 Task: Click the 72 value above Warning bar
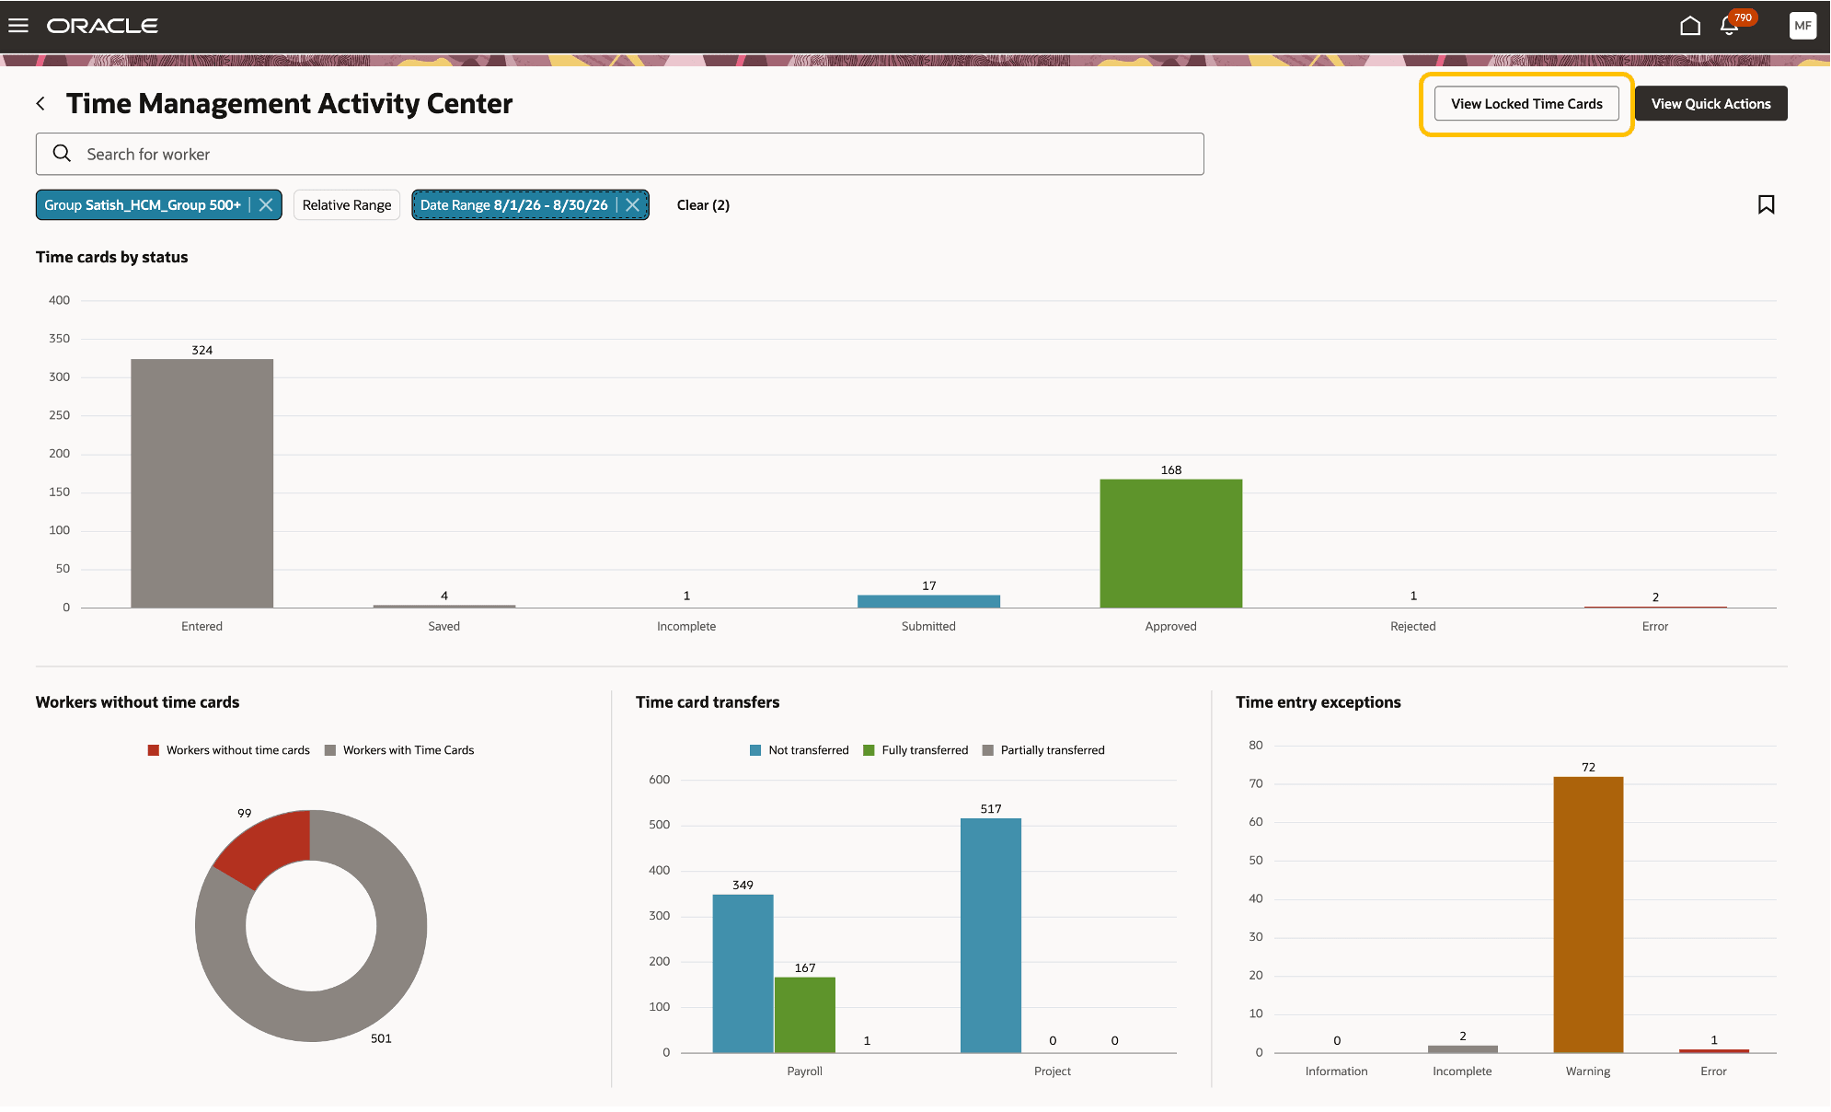point(1589,767)
